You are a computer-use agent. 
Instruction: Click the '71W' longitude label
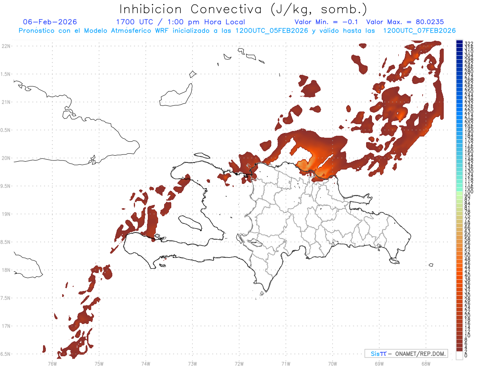pyautogui.click(x=286, y=363)
